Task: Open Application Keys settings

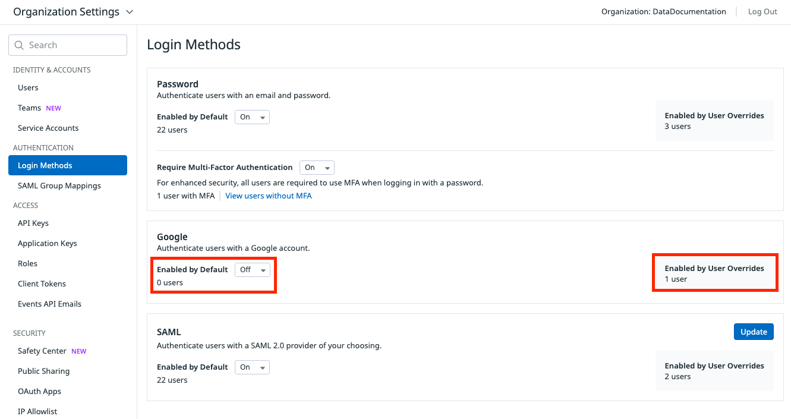Action: pyautogui.click(x=47, y=243)
